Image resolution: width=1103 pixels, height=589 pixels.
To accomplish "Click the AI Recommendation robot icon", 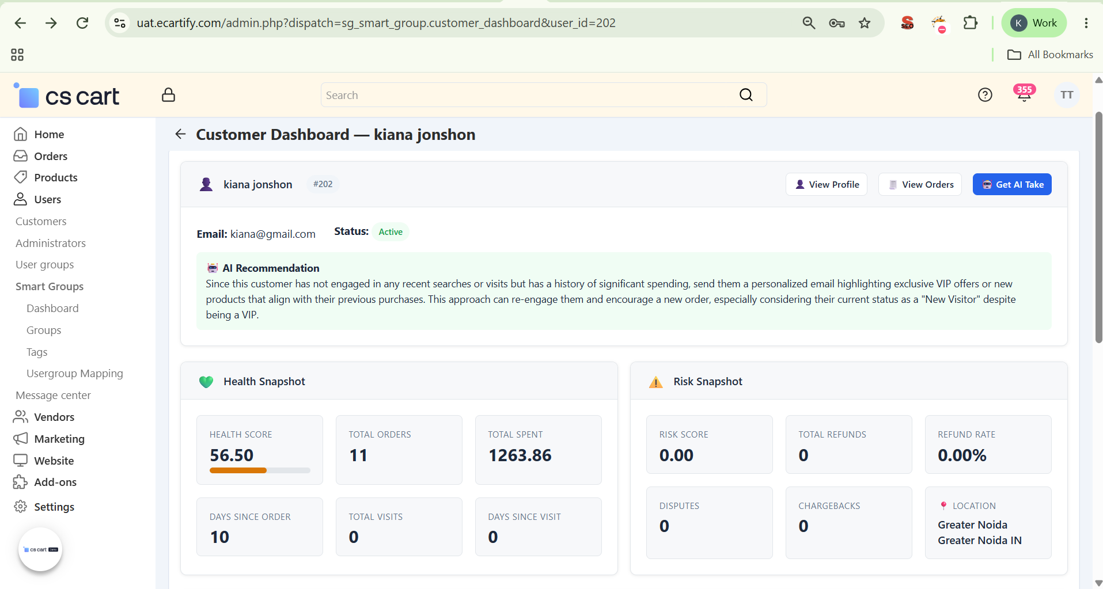I will [213, 268].
